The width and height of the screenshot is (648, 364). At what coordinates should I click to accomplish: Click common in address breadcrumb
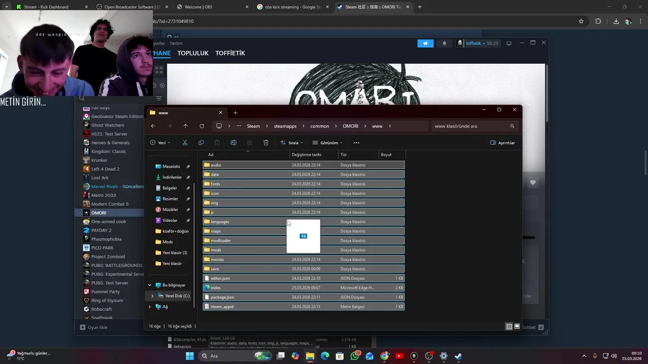coord(319,126)
